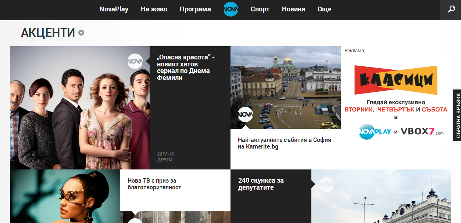Viewport: 461px width, 223px height.
Task: Open the search magnifier icon
Action: (452, 9)
